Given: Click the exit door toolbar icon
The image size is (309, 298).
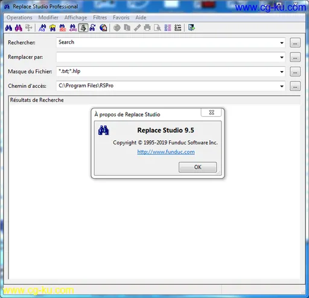Looking at the screenshot, I should 191,28.
